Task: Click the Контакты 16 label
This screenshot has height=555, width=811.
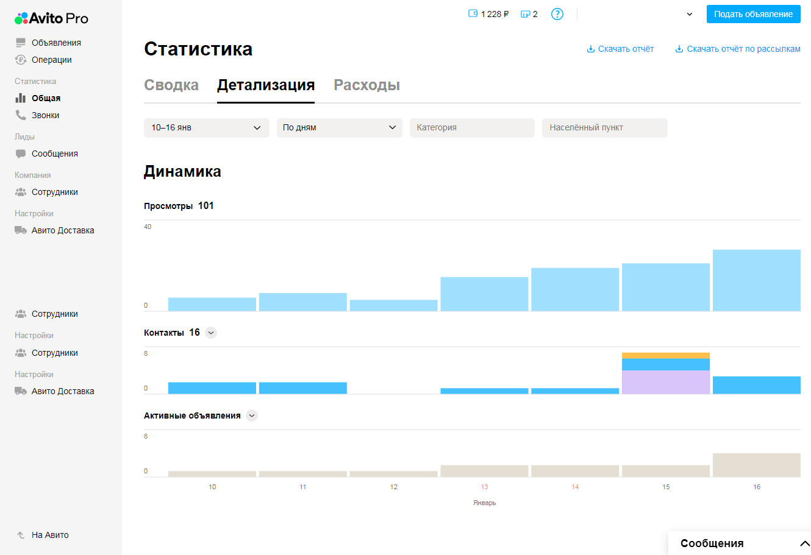Action: (x=172, y=333)
